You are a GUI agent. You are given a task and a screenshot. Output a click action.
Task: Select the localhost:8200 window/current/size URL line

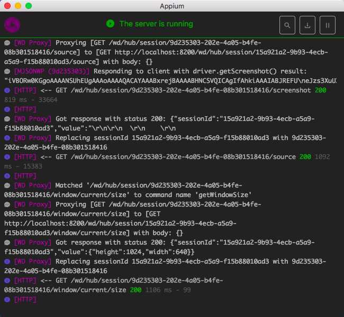pyautogui.click(x=120, y=223)
